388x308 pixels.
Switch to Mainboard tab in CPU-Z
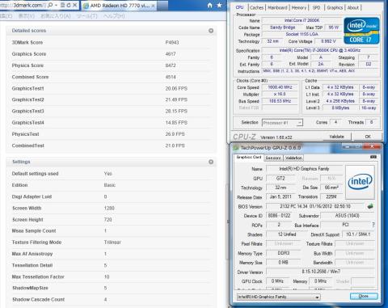click(277, 7)
